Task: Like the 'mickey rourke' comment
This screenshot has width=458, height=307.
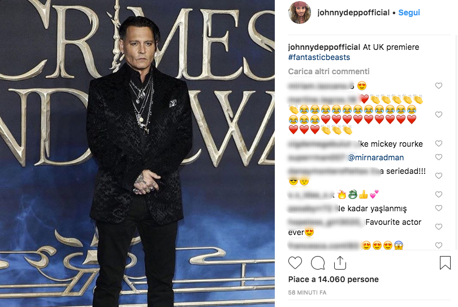Action: coord(439,143)
